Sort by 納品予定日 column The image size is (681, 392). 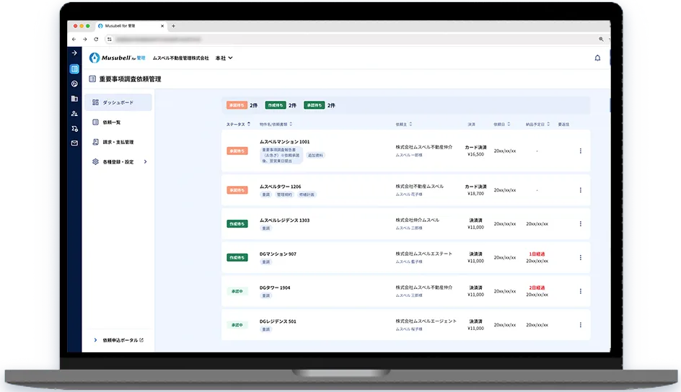click(537, 124)
